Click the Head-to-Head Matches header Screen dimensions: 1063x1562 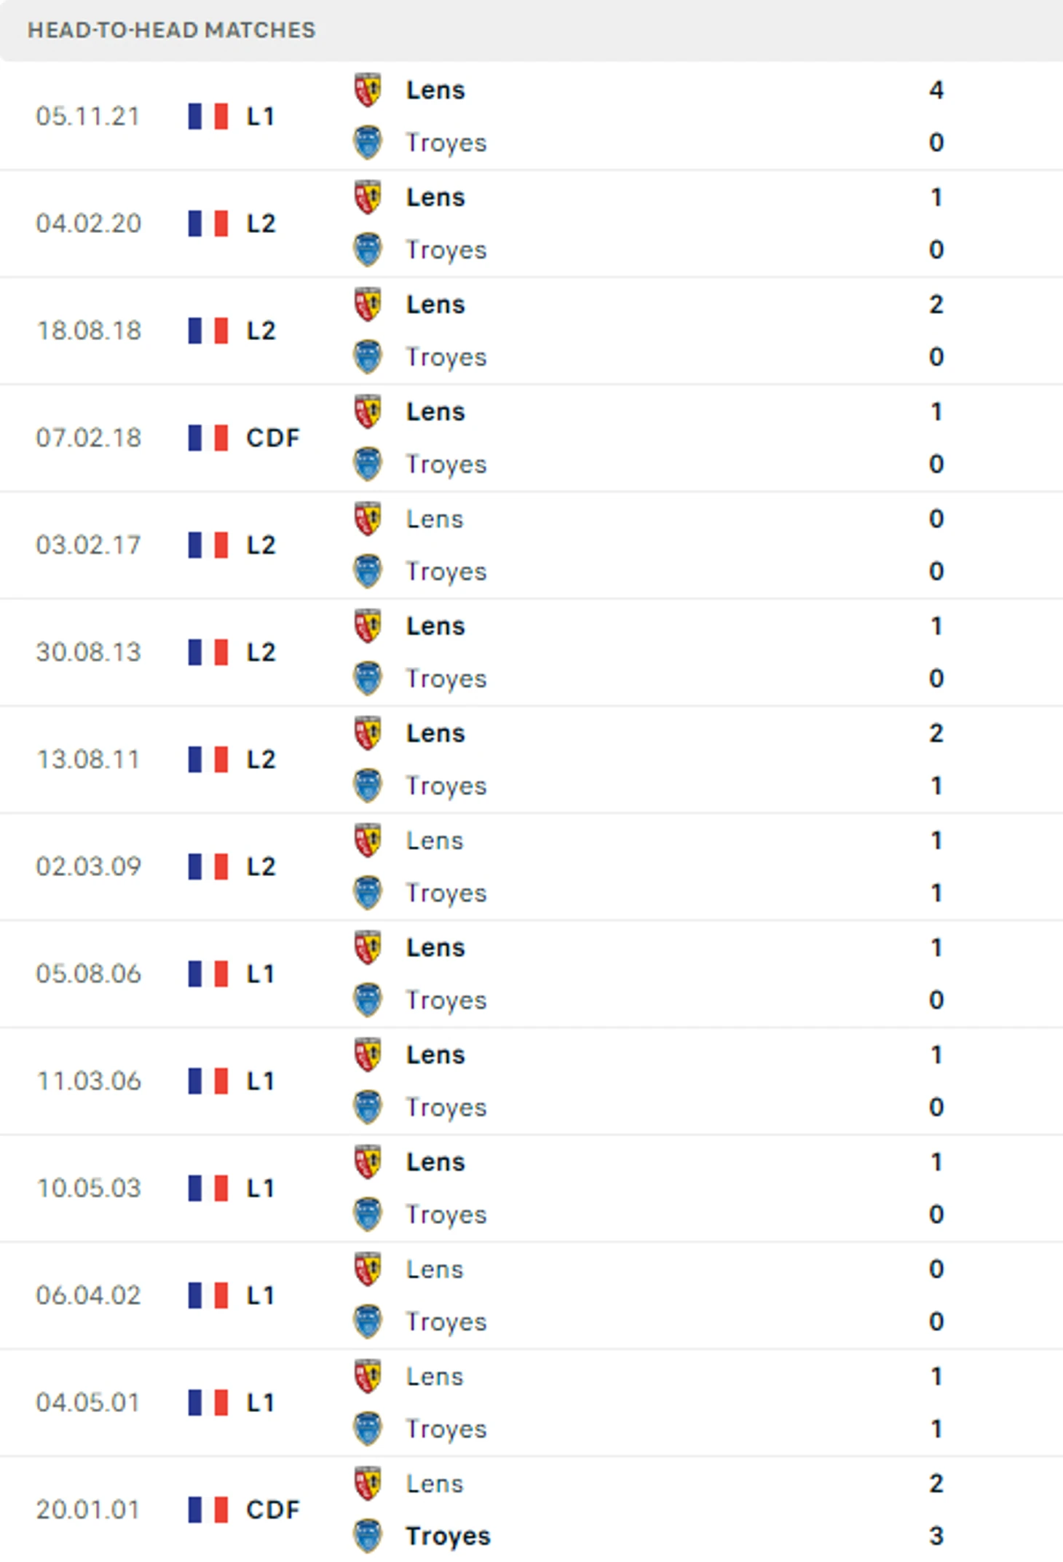[172, 30]
